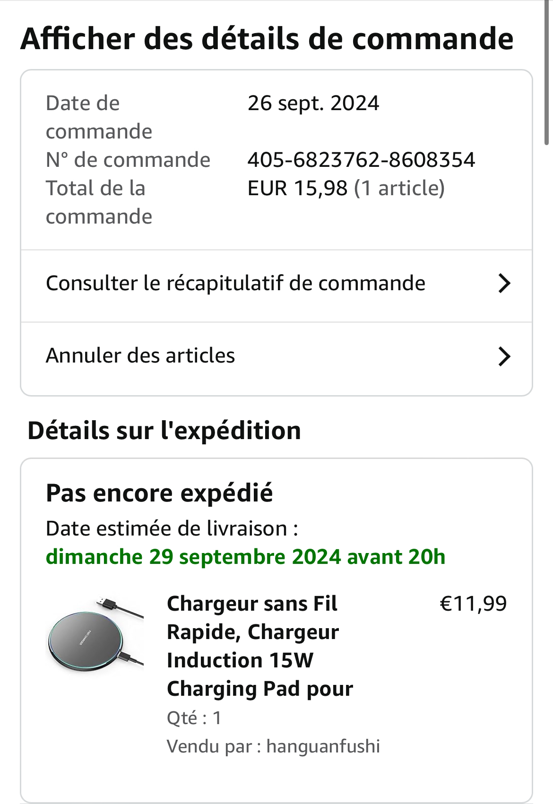
Task: Click the Afficher des détails de commande heading
Action: tap(267, 39)
